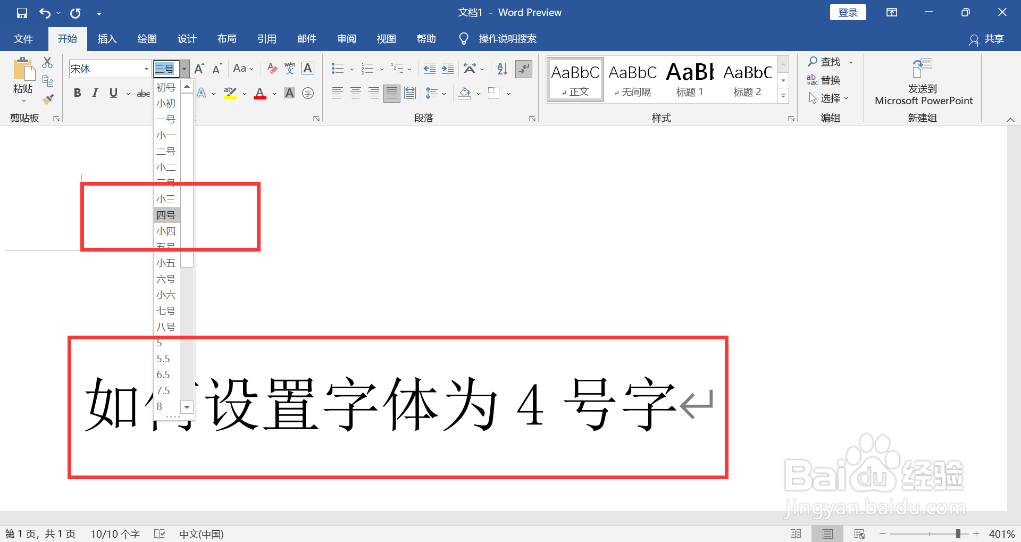1021x542 pixels.
Task: Switch to the 视图 tab
Action: [386, 39]
